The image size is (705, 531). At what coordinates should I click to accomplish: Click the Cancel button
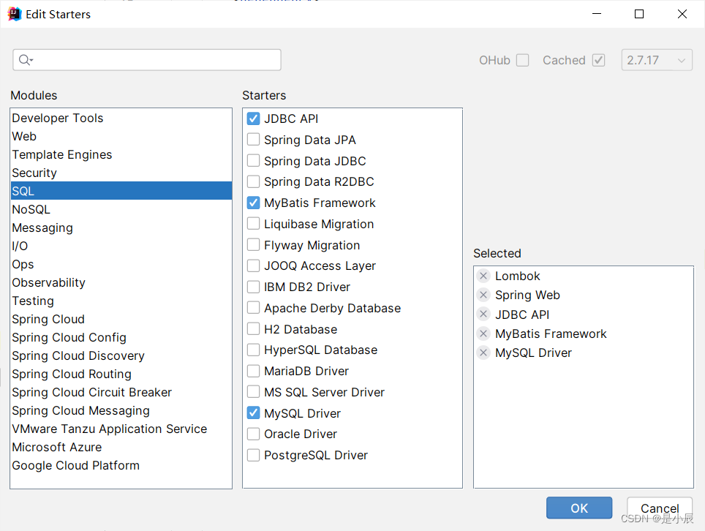660,508
